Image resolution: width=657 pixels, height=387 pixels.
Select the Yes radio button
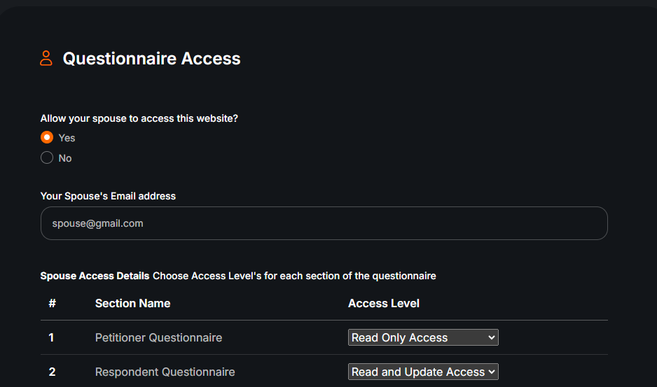click(x=47, y=137)
